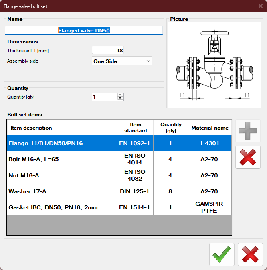Click the Material name column header
Screen dimensions: 267x270
pyautogui.click(x=210, y=128)
